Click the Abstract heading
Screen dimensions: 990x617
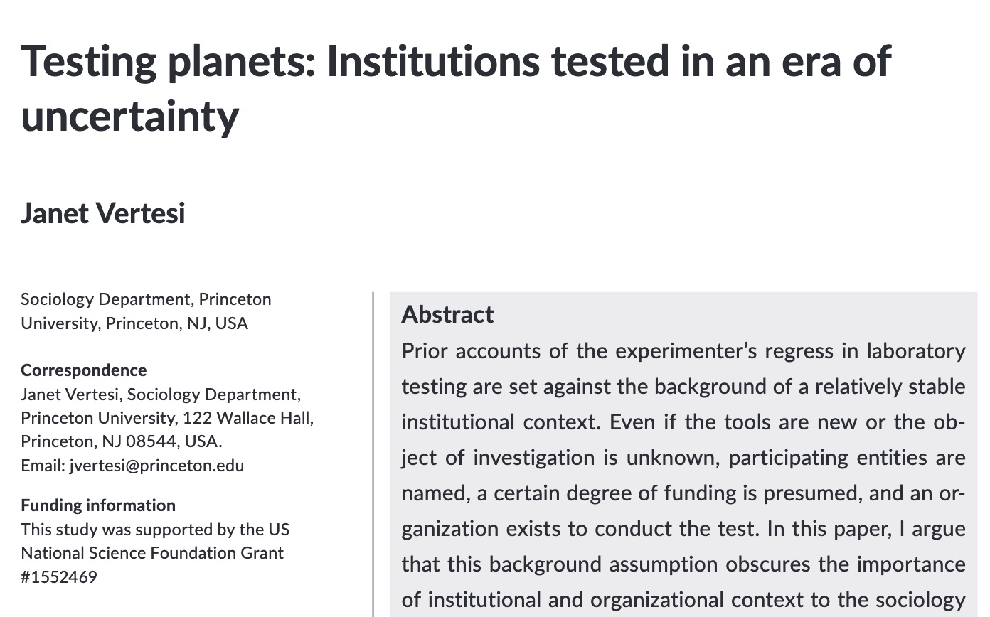[x=447, y=314]
